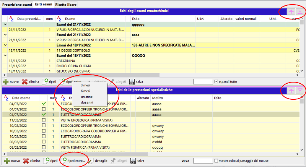Image resolution: width=306 pixels, height=167 pixels.
Task: Click allegati pin in the bottom toolbar
Action: click(119, 161)
